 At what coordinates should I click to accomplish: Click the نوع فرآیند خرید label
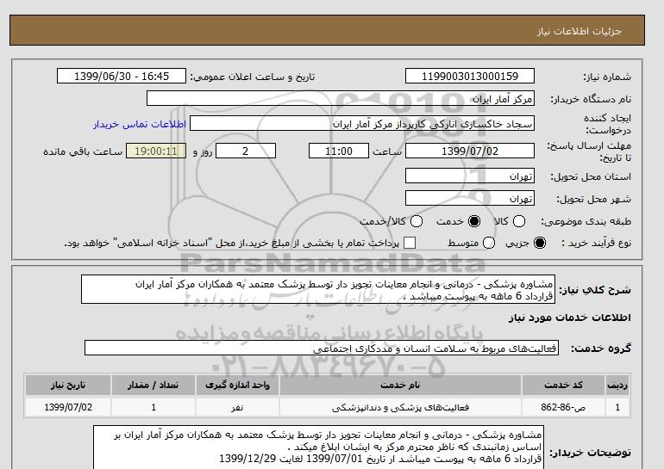click(x=596, y=243)
